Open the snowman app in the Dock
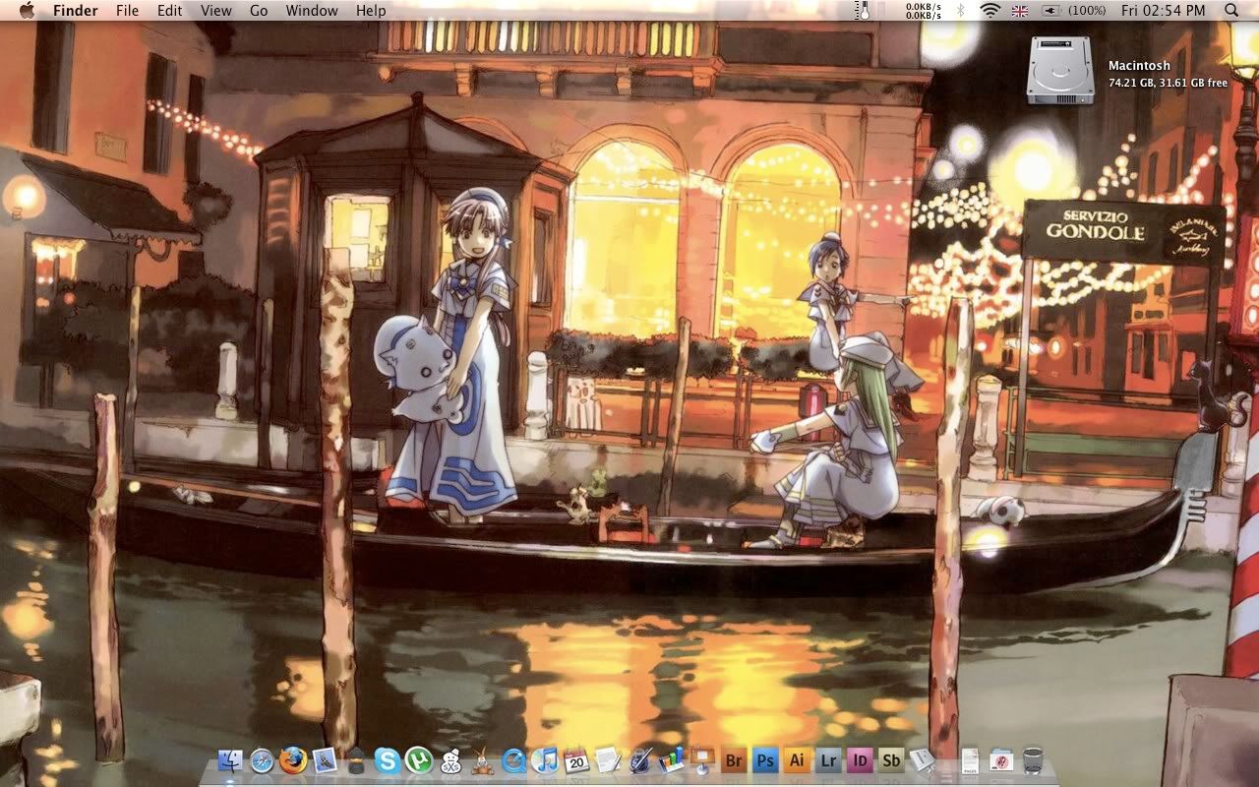This screenshot has height=787, width=1259. tap(450, 760)
